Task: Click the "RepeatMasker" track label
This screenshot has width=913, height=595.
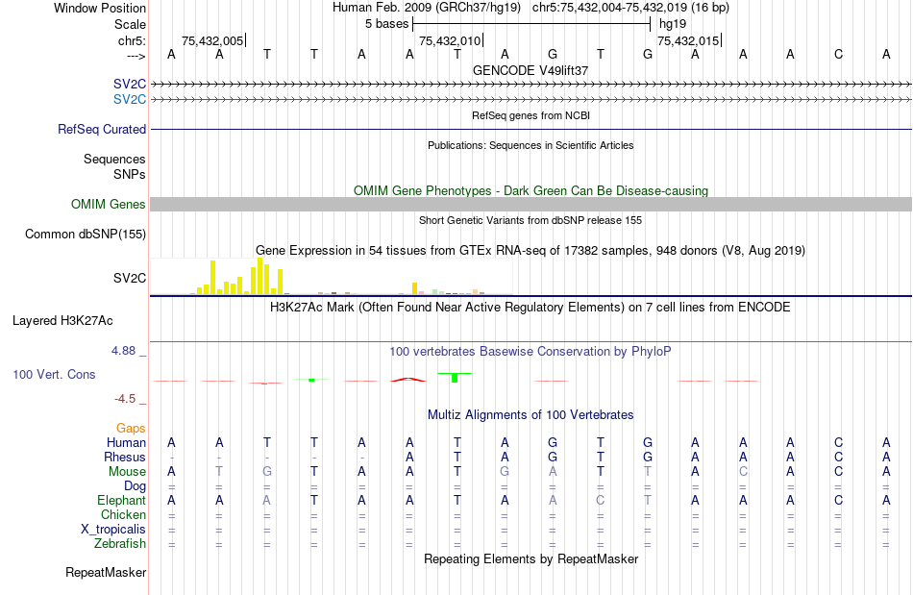Action: click(106, 573)
